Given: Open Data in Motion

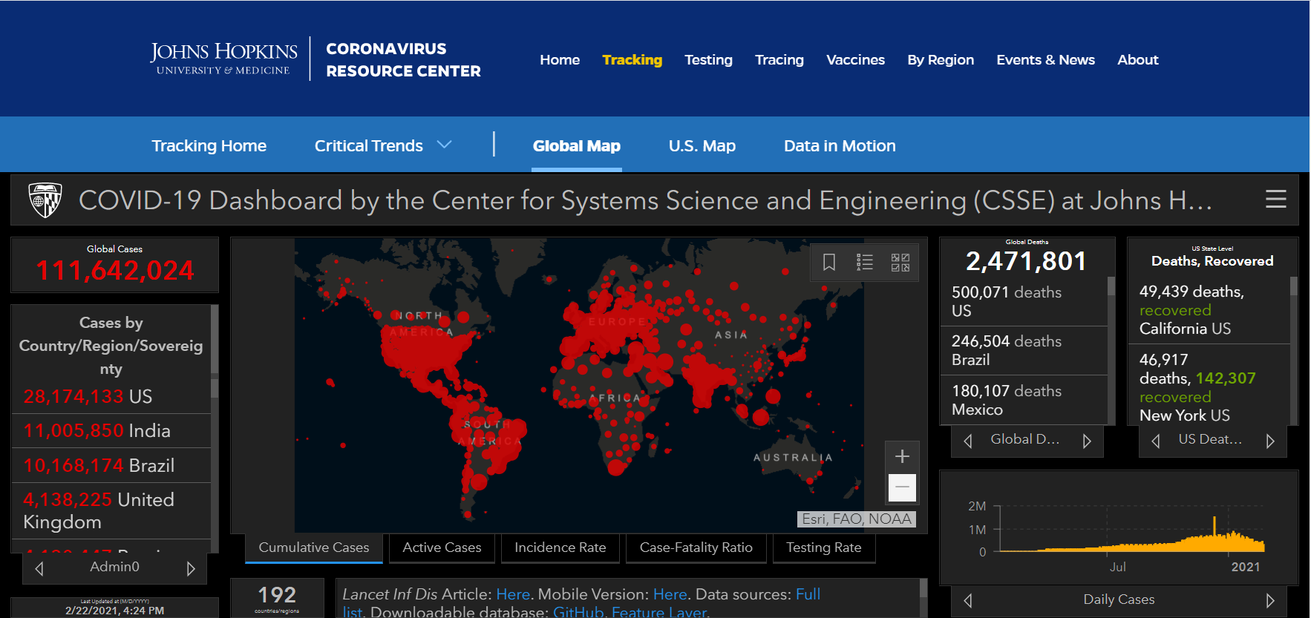Looking at the screenshot, I should click(x=840, y=146).
